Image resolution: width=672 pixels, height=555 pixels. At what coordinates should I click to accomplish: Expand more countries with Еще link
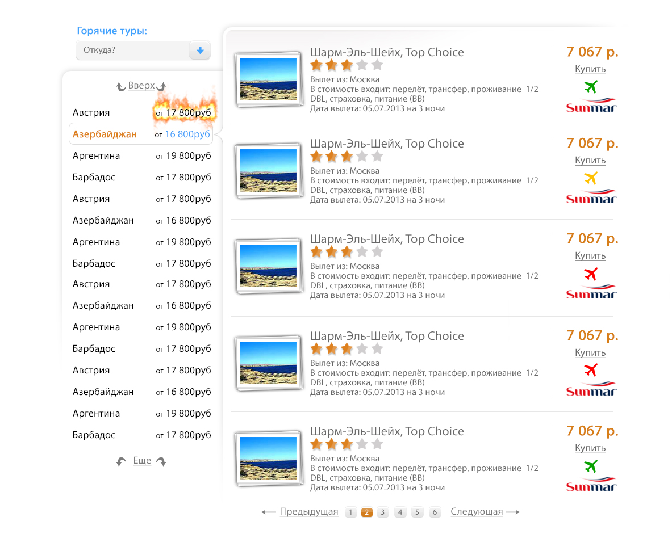pos(142,461)
